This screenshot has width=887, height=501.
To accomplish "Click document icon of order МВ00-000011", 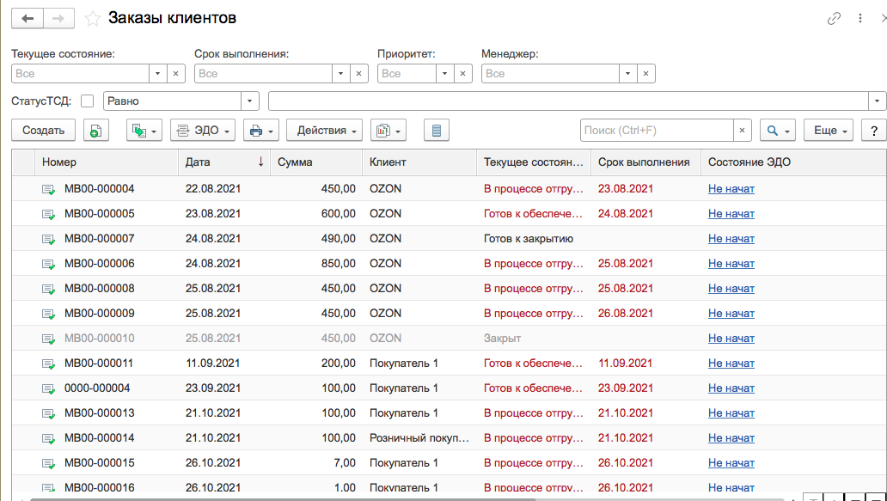I will (49, 364).
